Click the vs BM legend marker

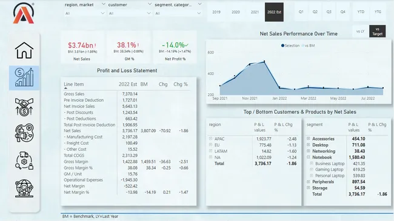pos(302,45)
